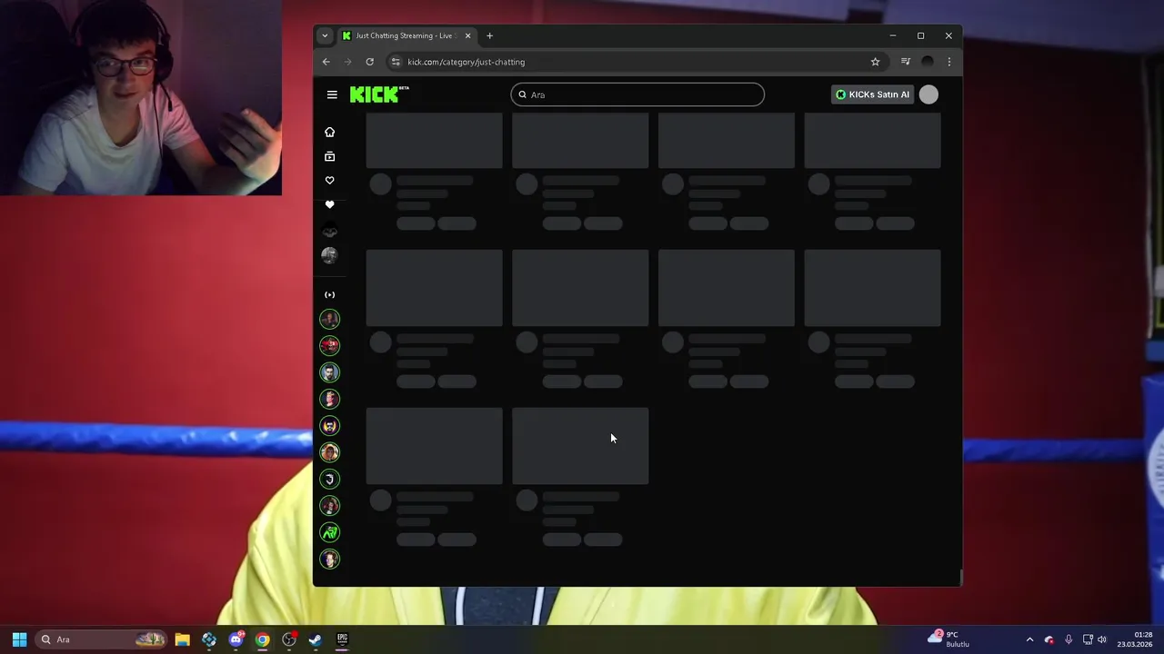Screen dimensions: 1164x654
Task: Switch to Chrome in the taskbar
Action: click(x=263, y=639)
